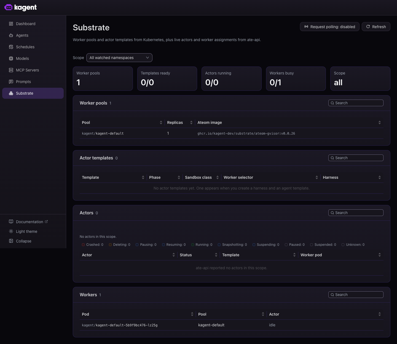The height and width of the screenshot is (344, 397).
Task: Open the Agents page from sidebar
Action: [33, 35]
